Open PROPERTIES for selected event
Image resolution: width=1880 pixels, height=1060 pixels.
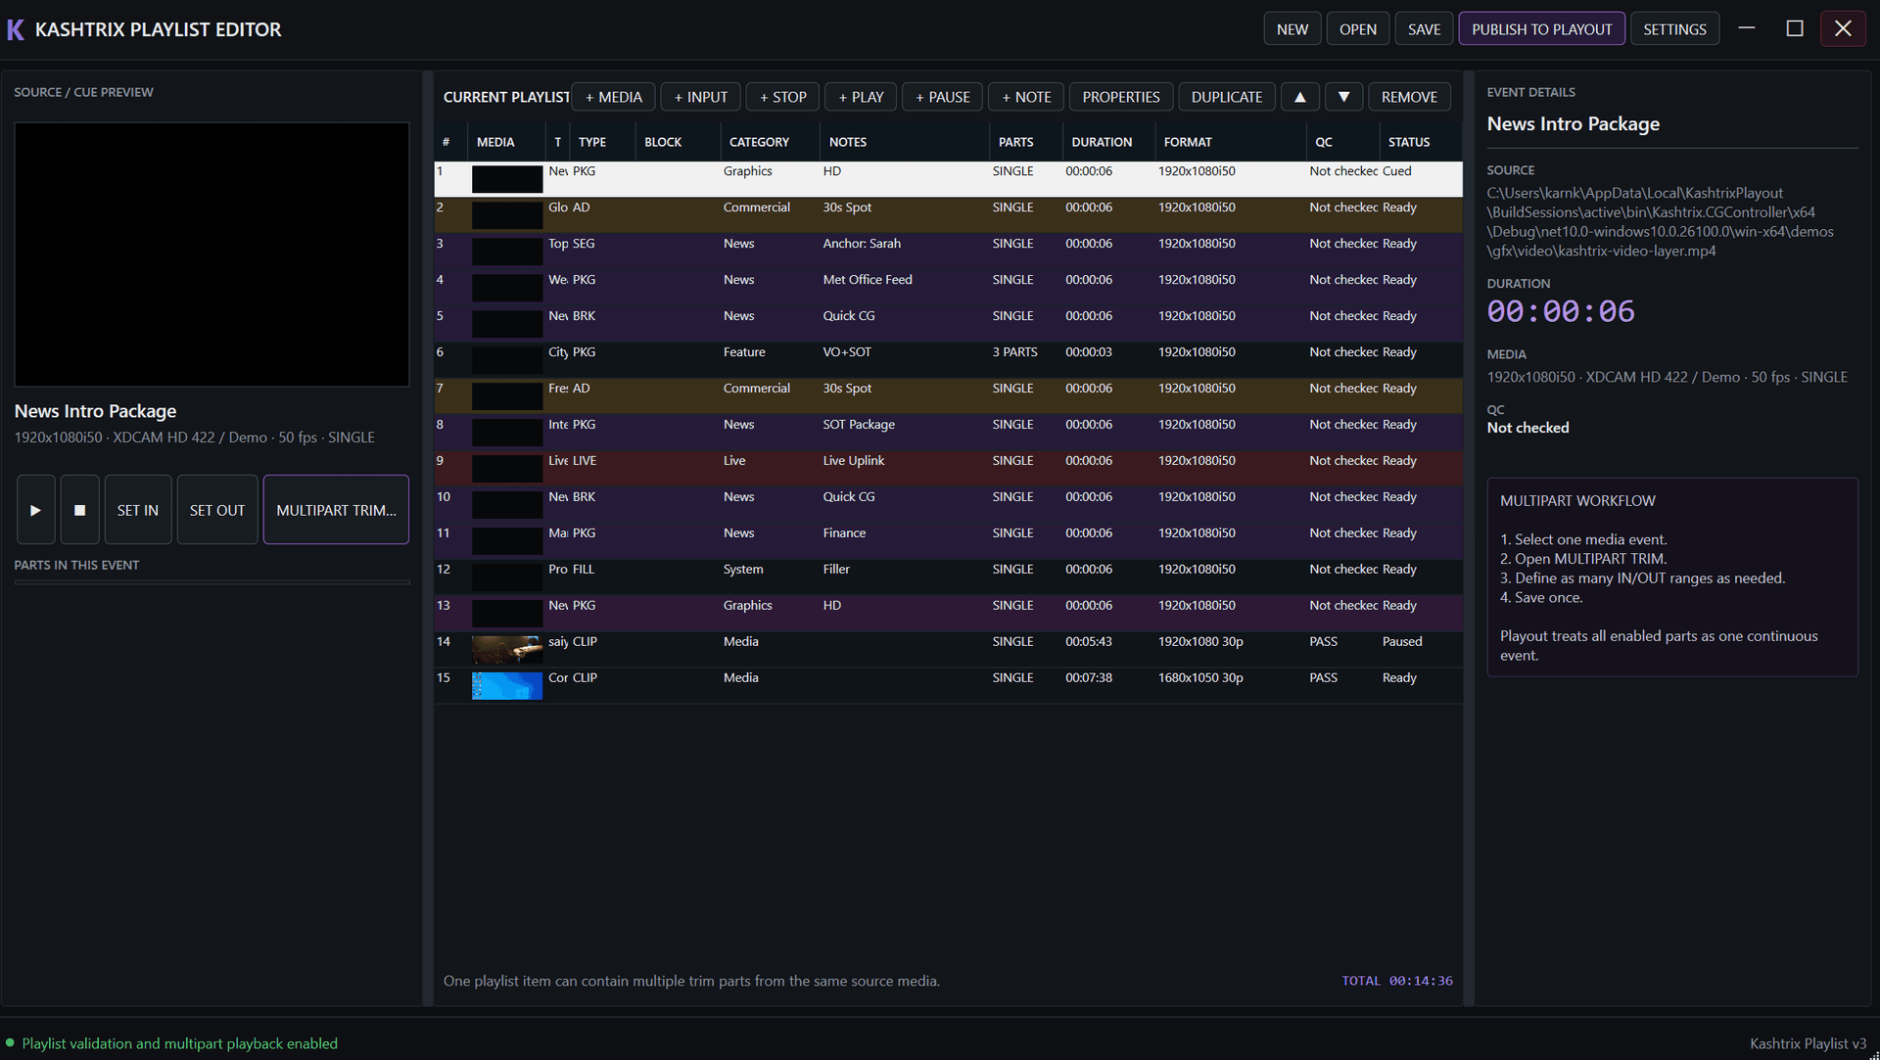(x=1120, y=97)
